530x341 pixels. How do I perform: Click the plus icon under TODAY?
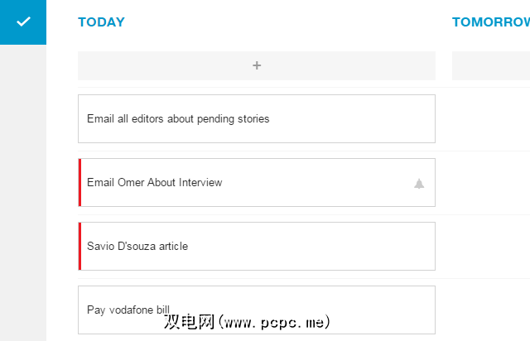tap(257, 65)
